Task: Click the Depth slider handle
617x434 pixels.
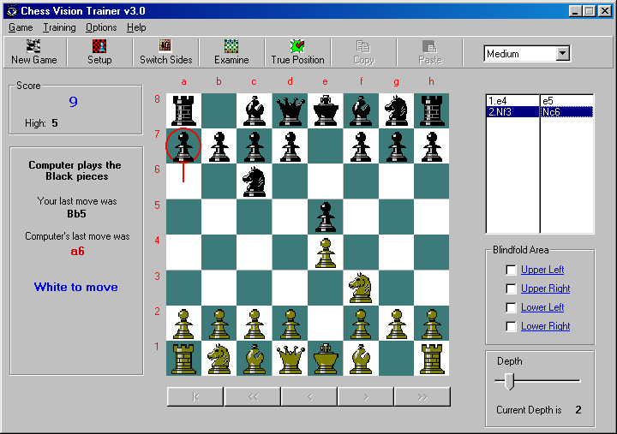Action: (509, 381)
